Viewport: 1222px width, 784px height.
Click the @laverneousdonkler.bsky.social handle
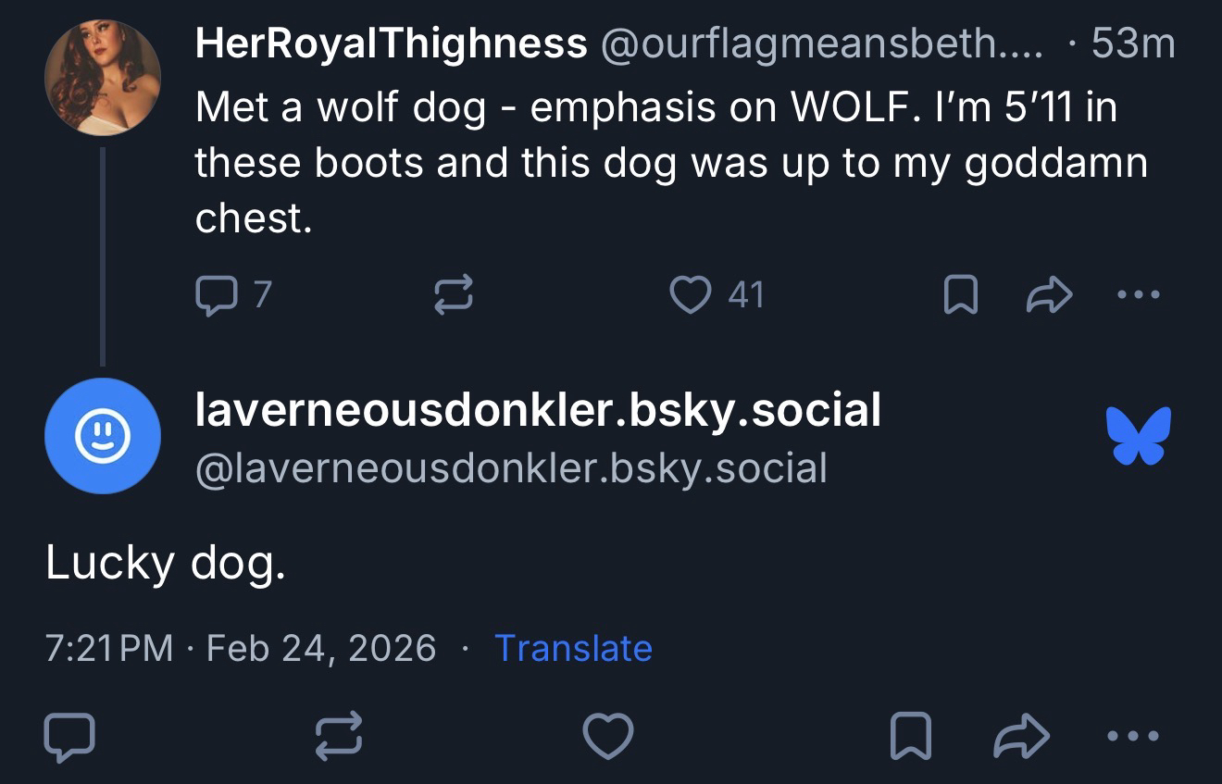(511, 468)
